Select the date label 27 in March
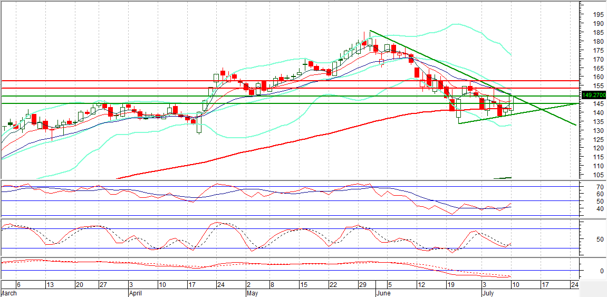This screenshot has width=607, height=297. click(103, 285)
